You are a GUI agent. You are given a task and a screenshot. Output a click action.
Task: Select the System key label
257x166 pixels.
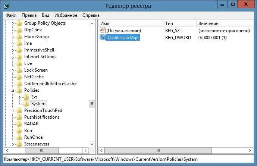click(38, 104)
